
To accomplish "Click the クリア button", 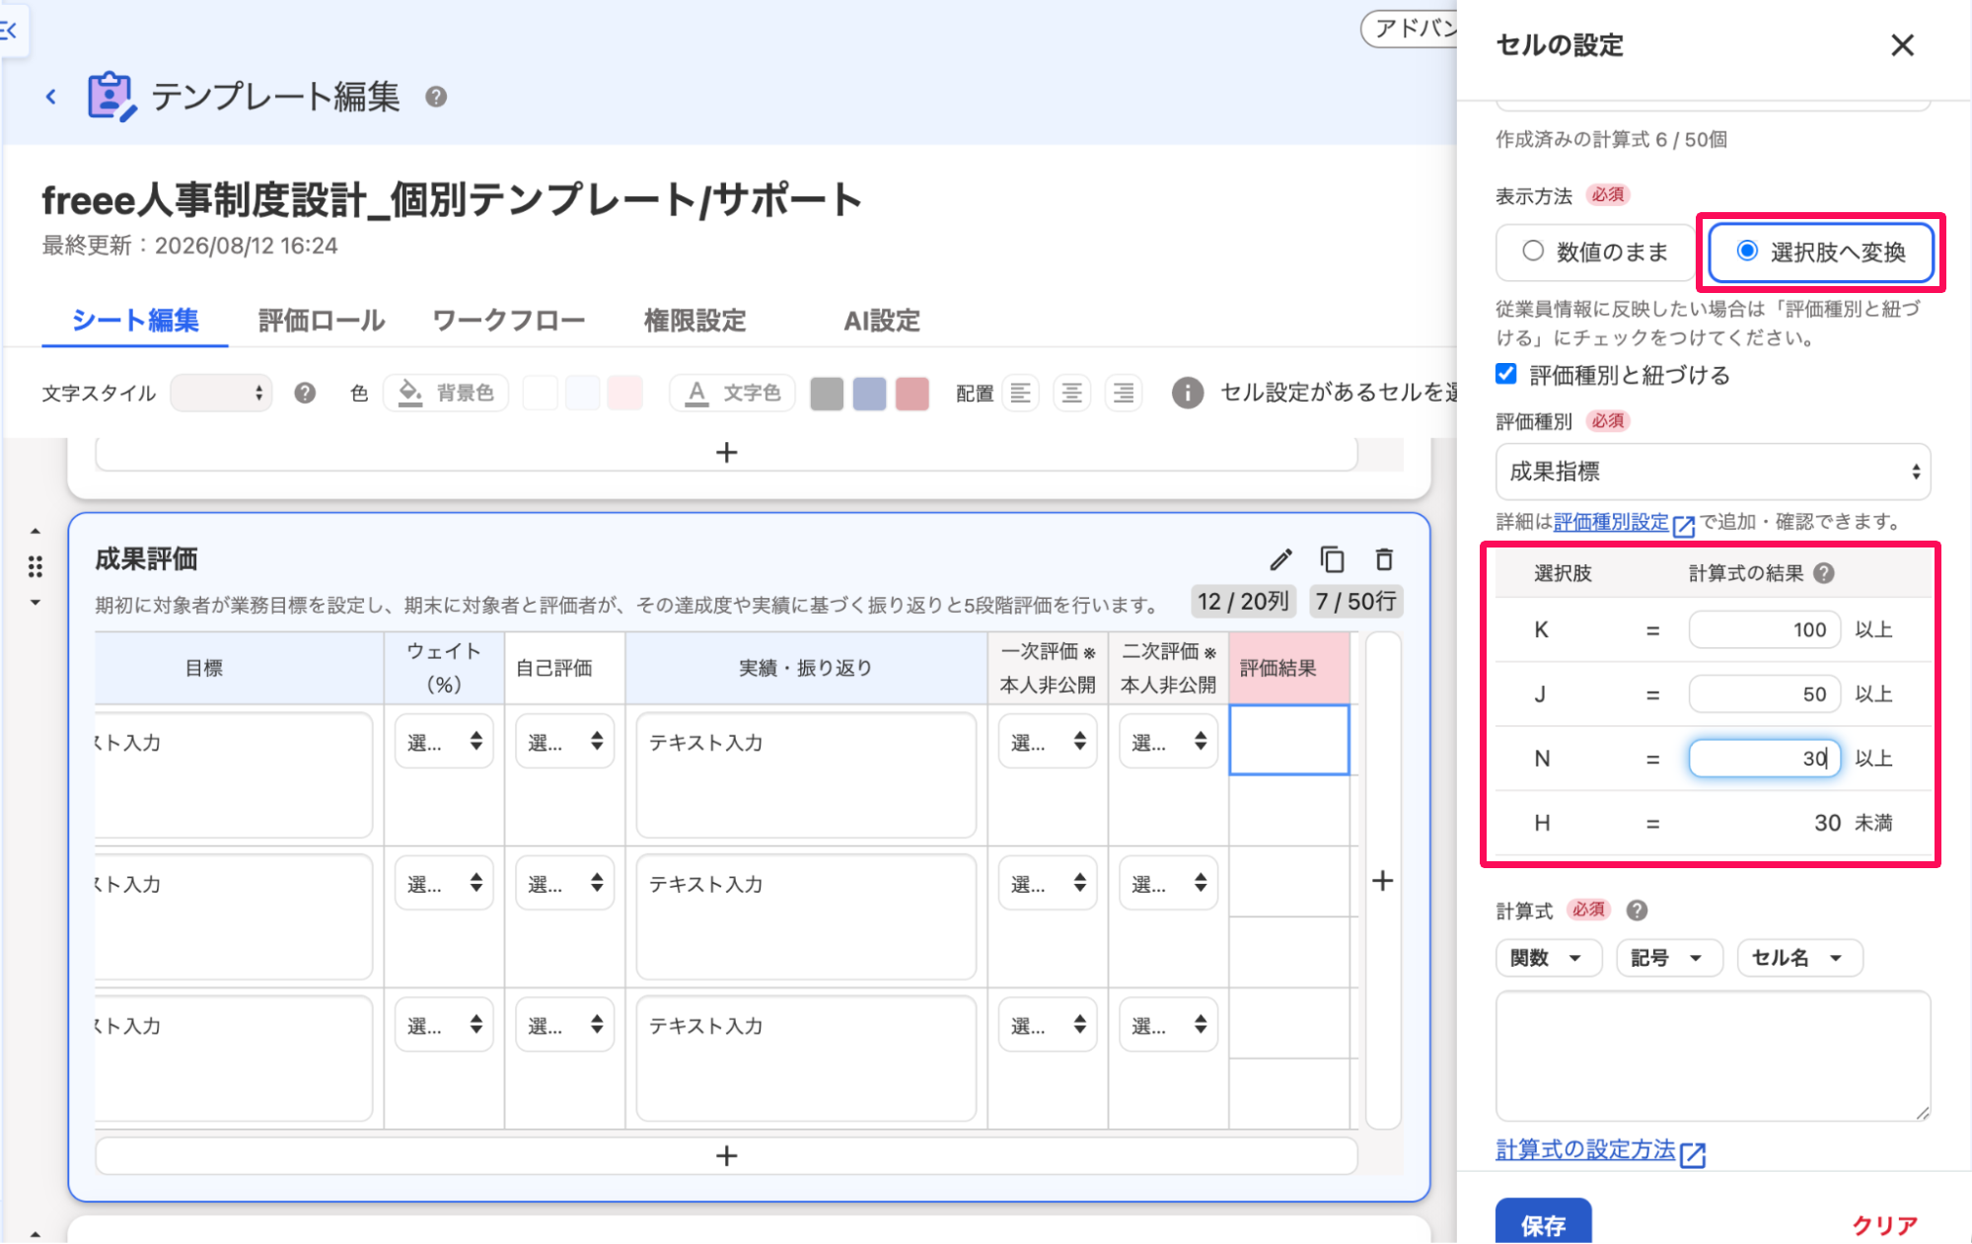I will 1883,1224.
